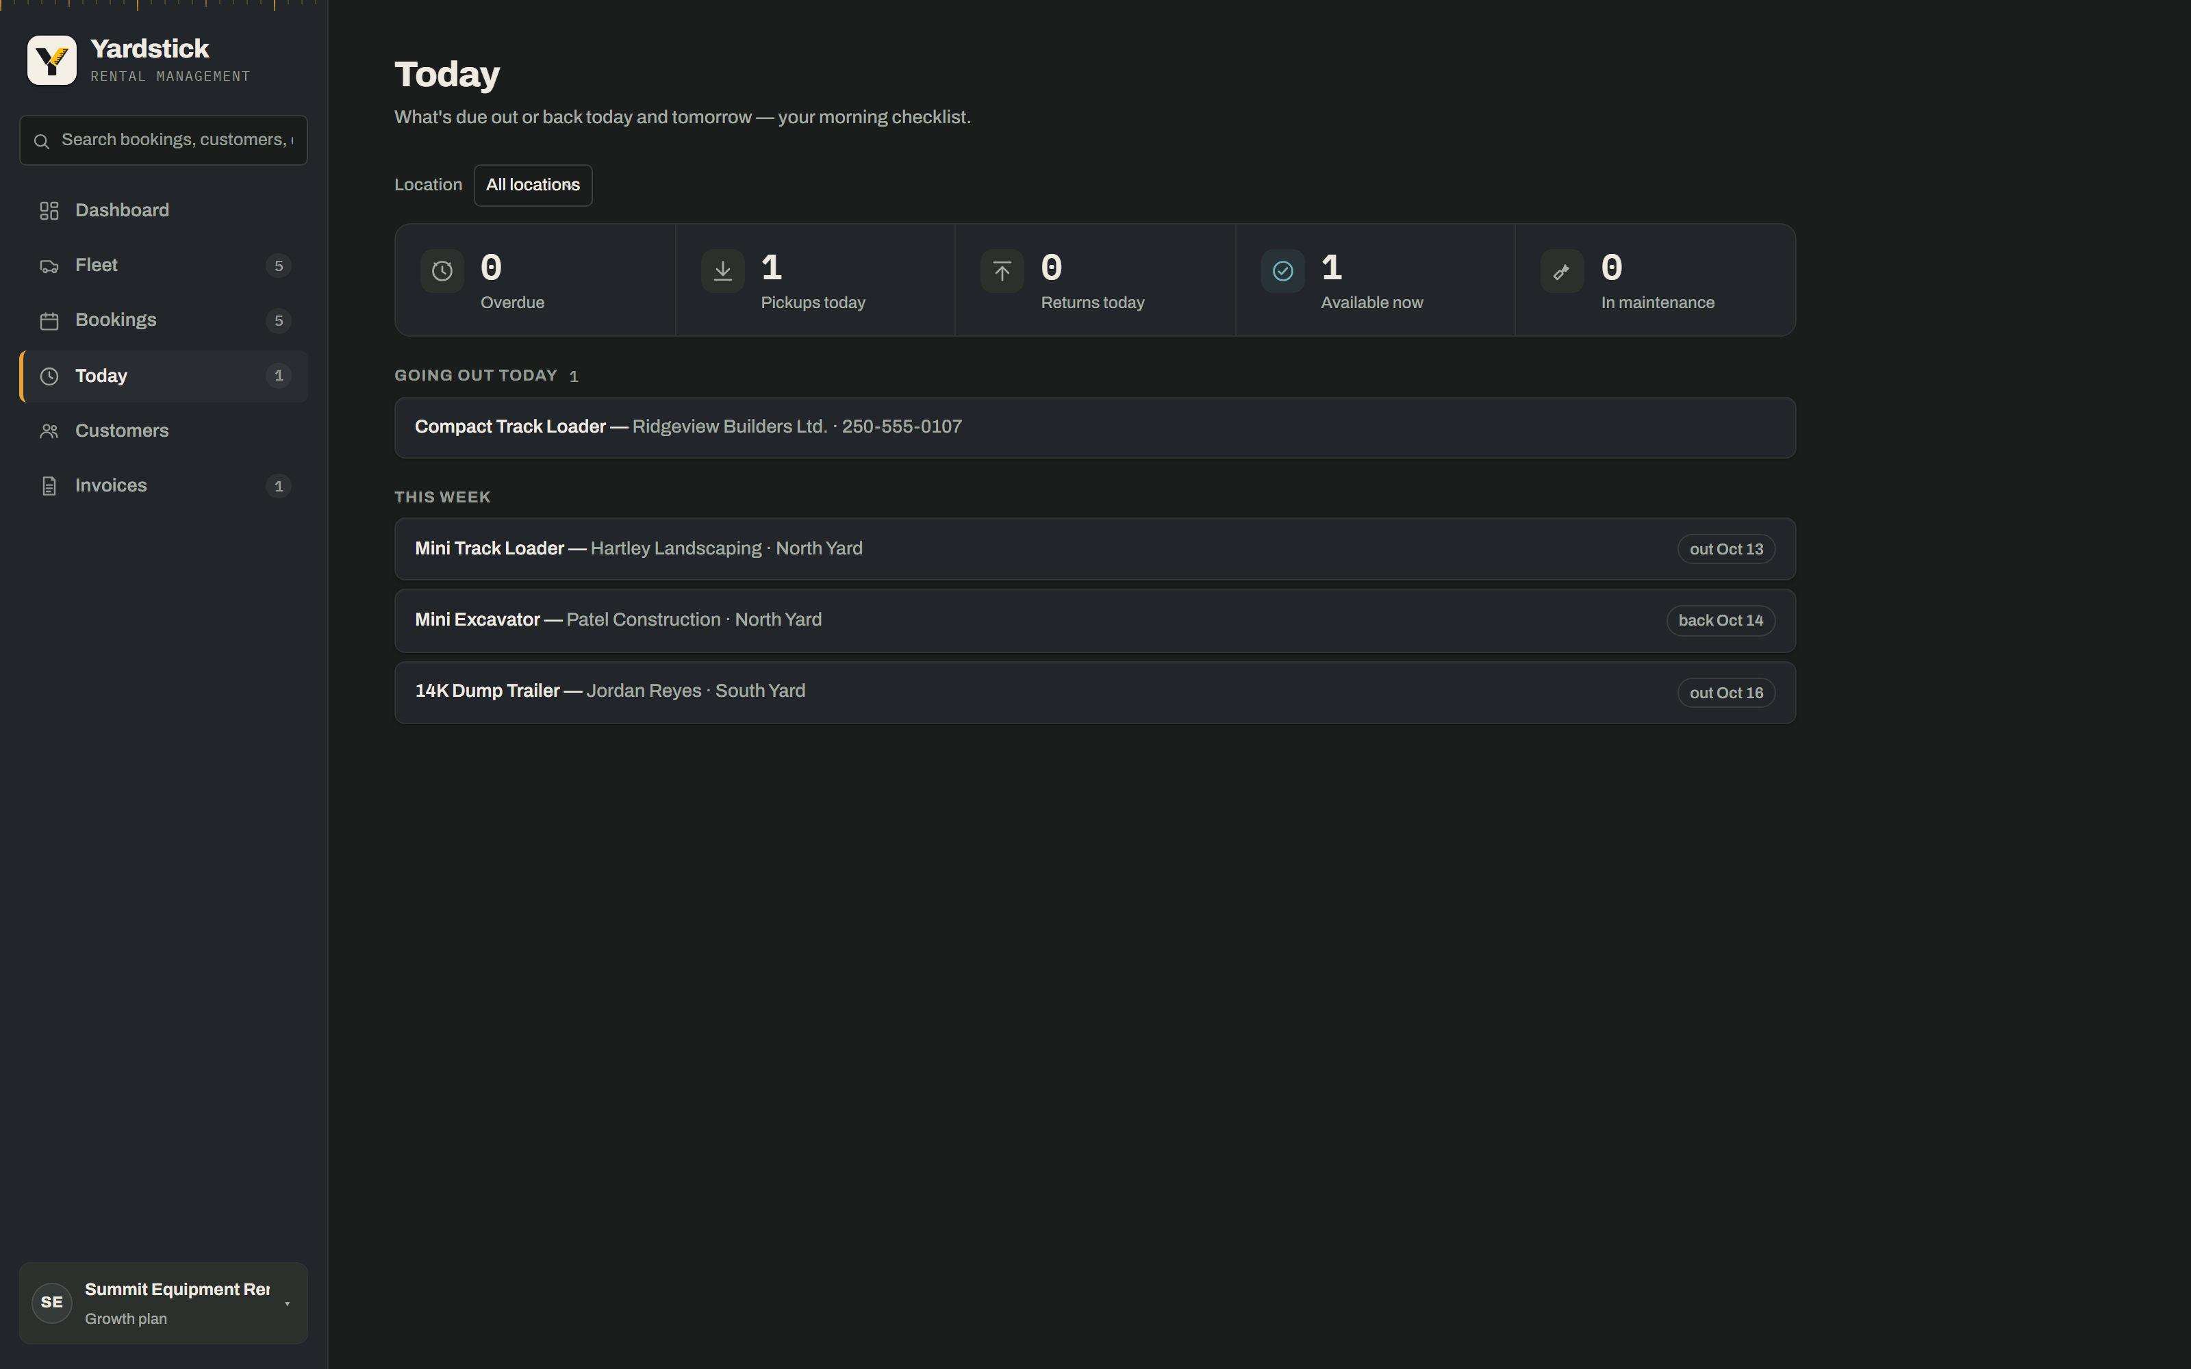Open the Mini Excavator booking row
The width and height of the screenshot is (2191, 1369).
(1095, 621)
